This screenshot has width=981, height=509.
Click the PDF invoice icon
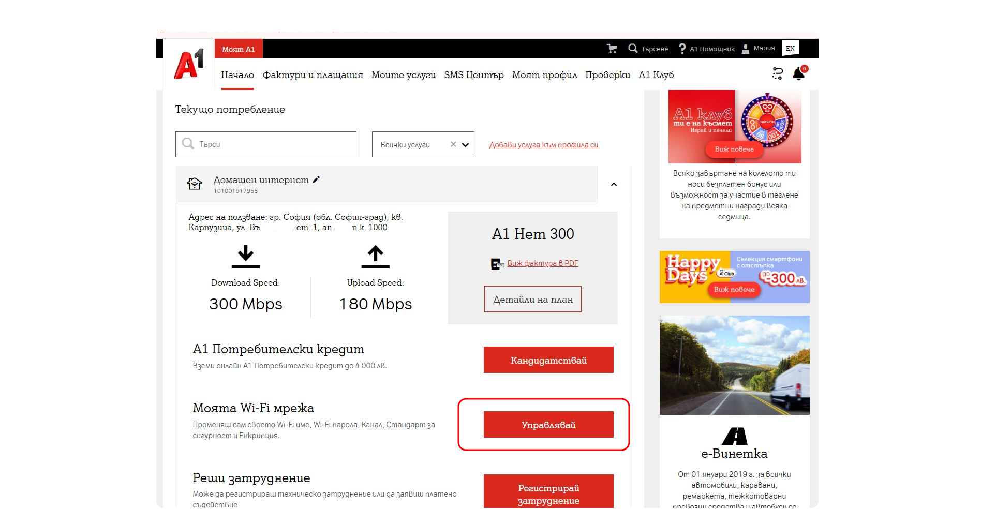point(497,264)
